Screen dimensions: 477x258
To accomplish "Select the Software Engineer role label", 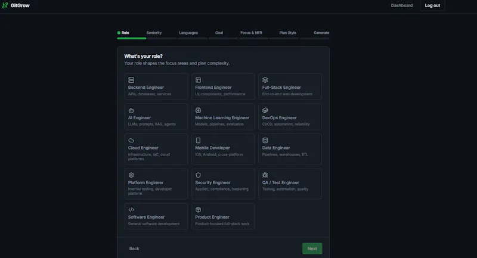I will coord(146,217).
